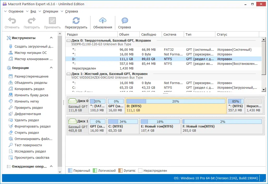Open the Операции menu
Screen dimensions: 268x184
click(51, 11)
